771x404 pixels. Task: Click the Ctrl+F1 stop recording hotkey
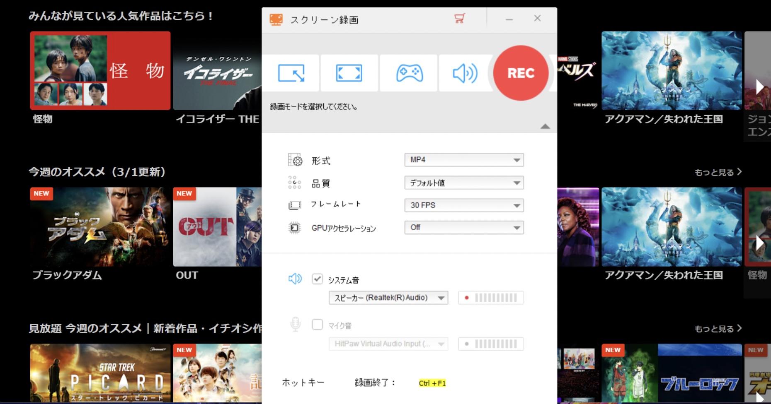pyautogui.click(x=432, y=383)
